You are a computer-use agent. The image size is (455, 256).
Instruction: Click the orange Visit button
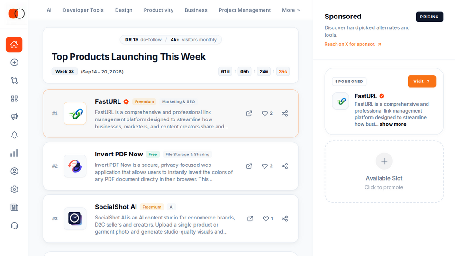[422, 81]
